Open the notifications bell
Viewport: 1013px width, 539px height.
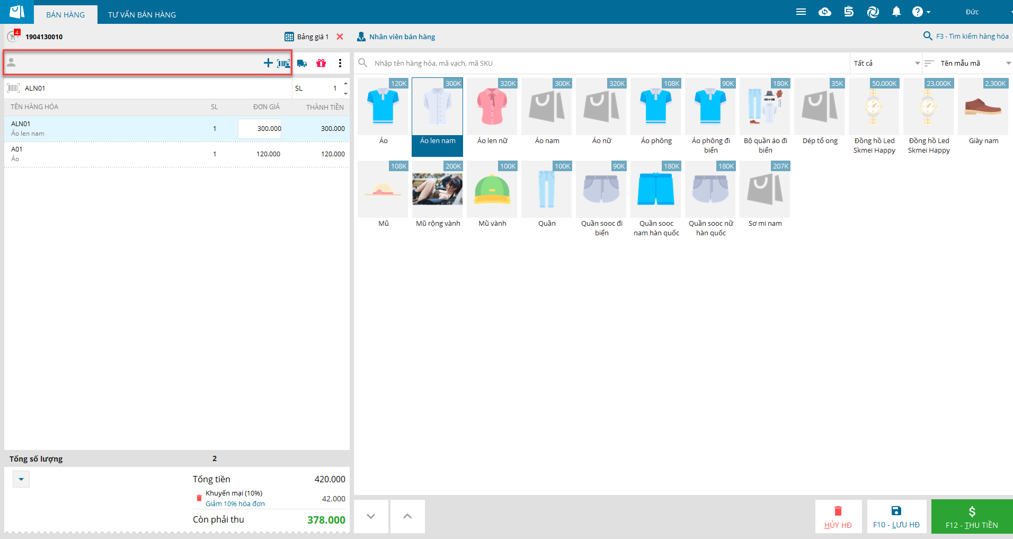tap(896, 12)
